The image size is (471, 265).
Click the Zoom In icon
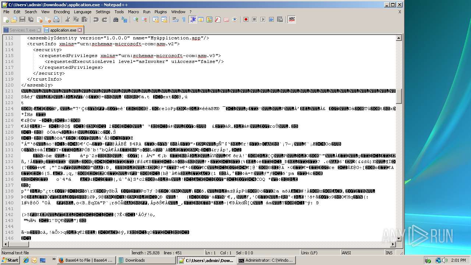pyautogui.click(x=136, y=20)
